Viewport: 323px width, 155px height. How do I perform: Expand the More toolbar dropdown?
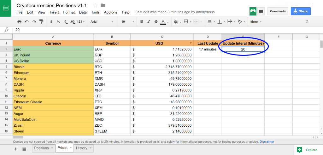click(x=256, y=22)
